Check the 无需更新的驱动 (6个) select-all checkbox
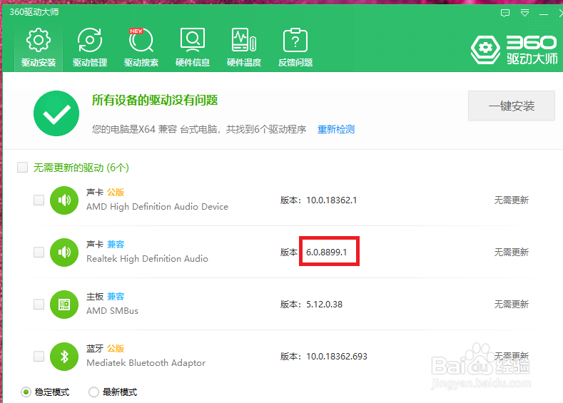Image resolution: width=563 pixels, height=403 pixels. coord(23,167)
